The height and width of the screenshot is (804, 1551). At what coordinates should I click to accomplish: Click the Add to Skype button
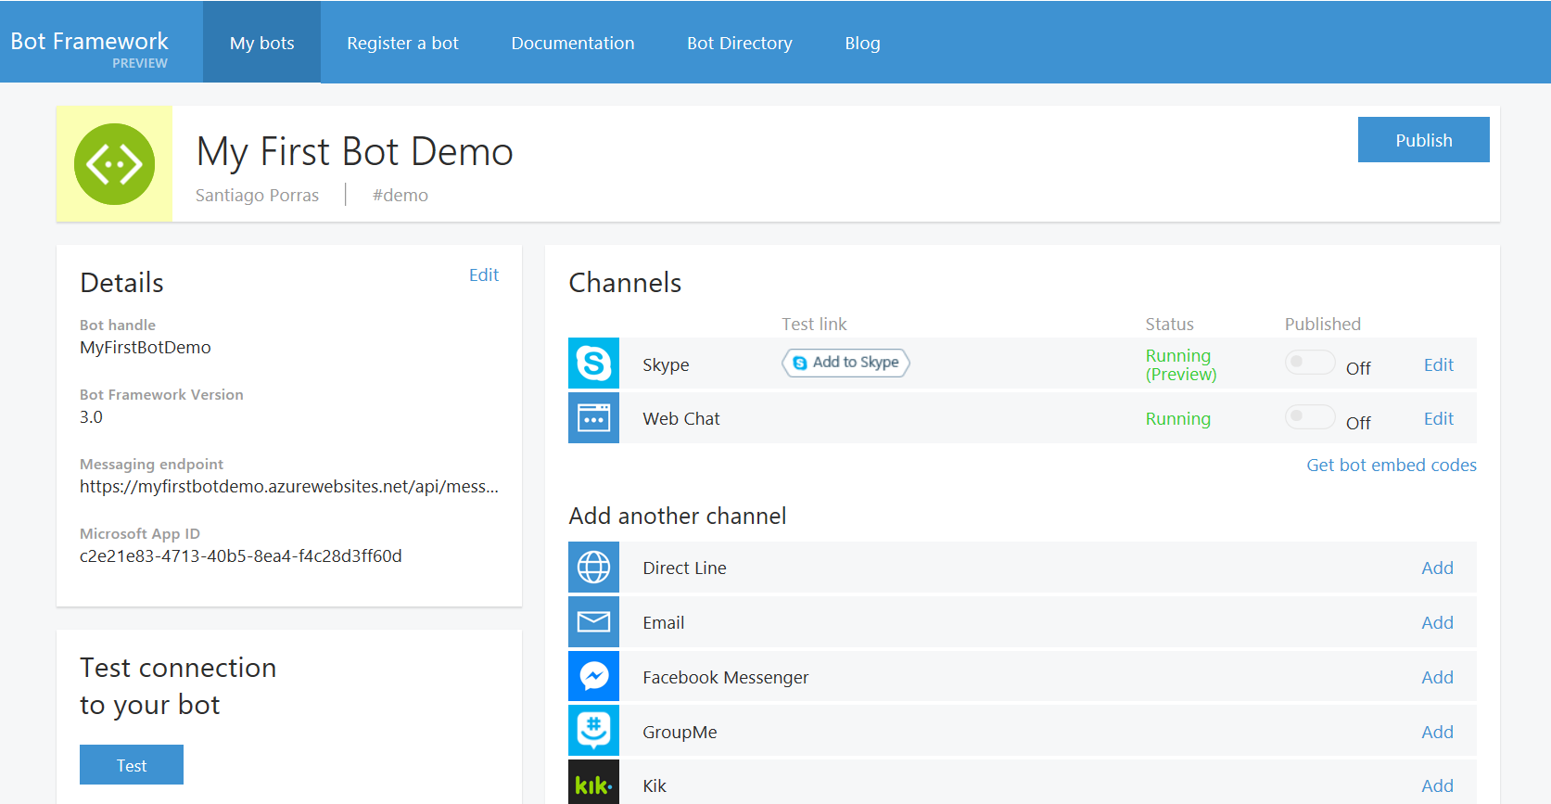click(x=845, y=363)
